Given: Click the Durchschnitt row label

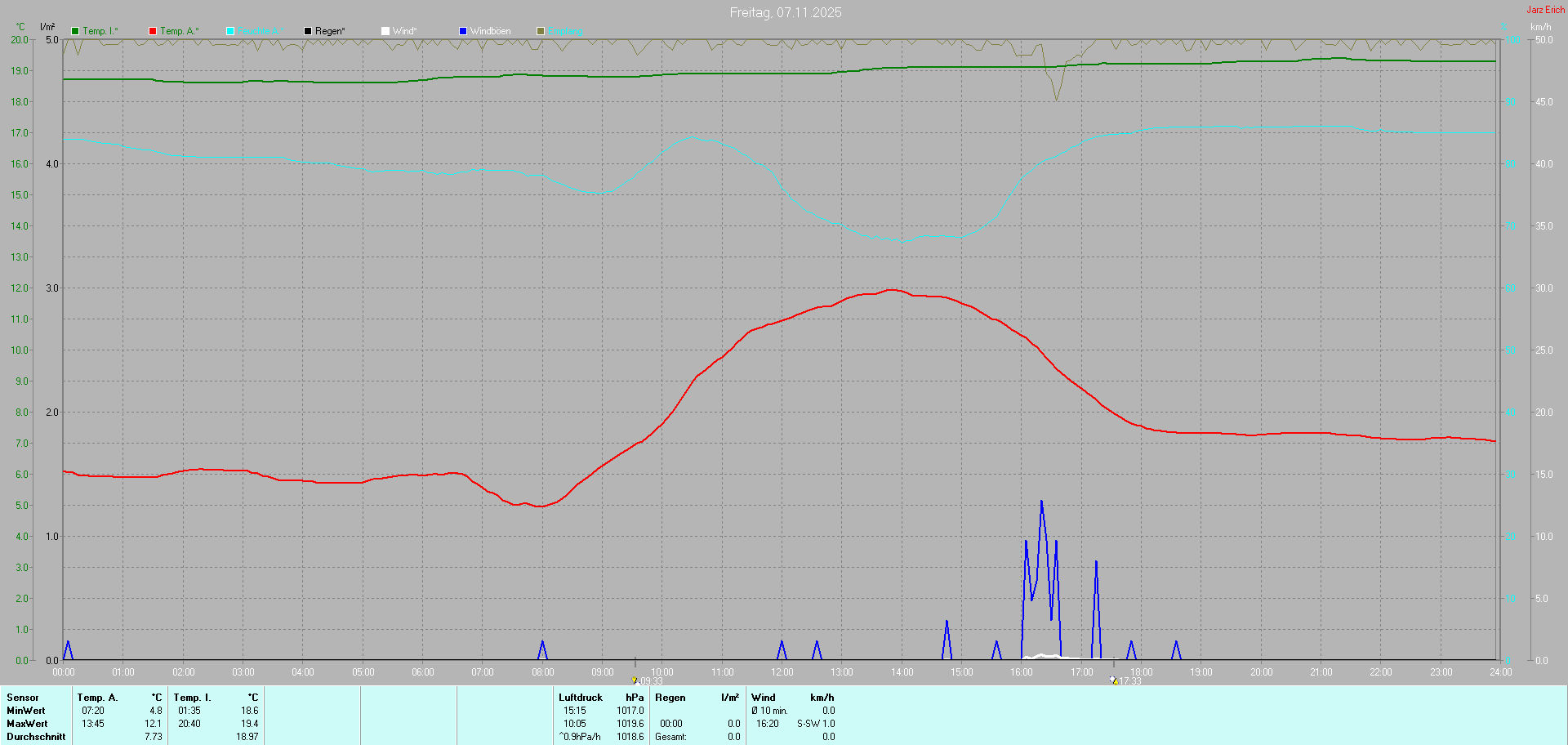Looking at the screenshot, I should pos(36,737).
